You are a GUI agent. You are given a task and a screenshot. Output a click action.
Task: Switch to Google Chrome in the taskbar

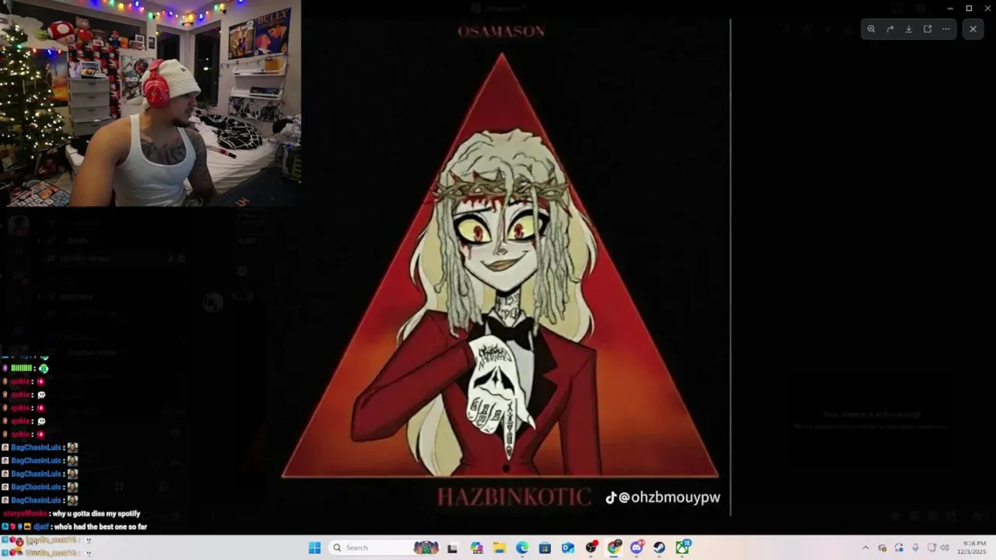pos(614,548)
